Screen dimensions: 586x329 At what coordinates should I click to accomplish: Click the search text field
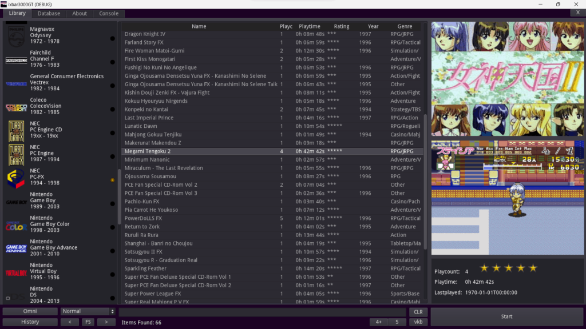[263, 312]
